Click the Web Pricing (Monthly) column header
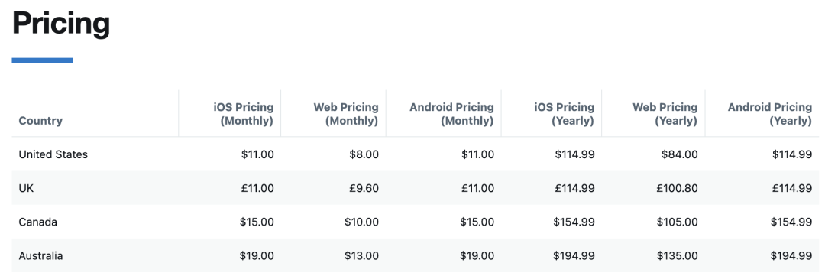The width and height of the screenshot is (825, 276). (346, 114)
